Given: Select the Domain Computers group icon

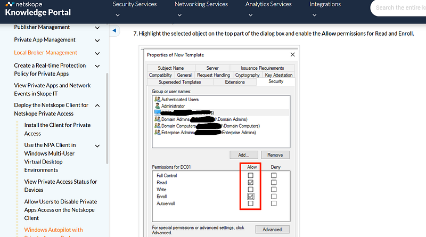Looking at the screenshot, I should point(157,126).
